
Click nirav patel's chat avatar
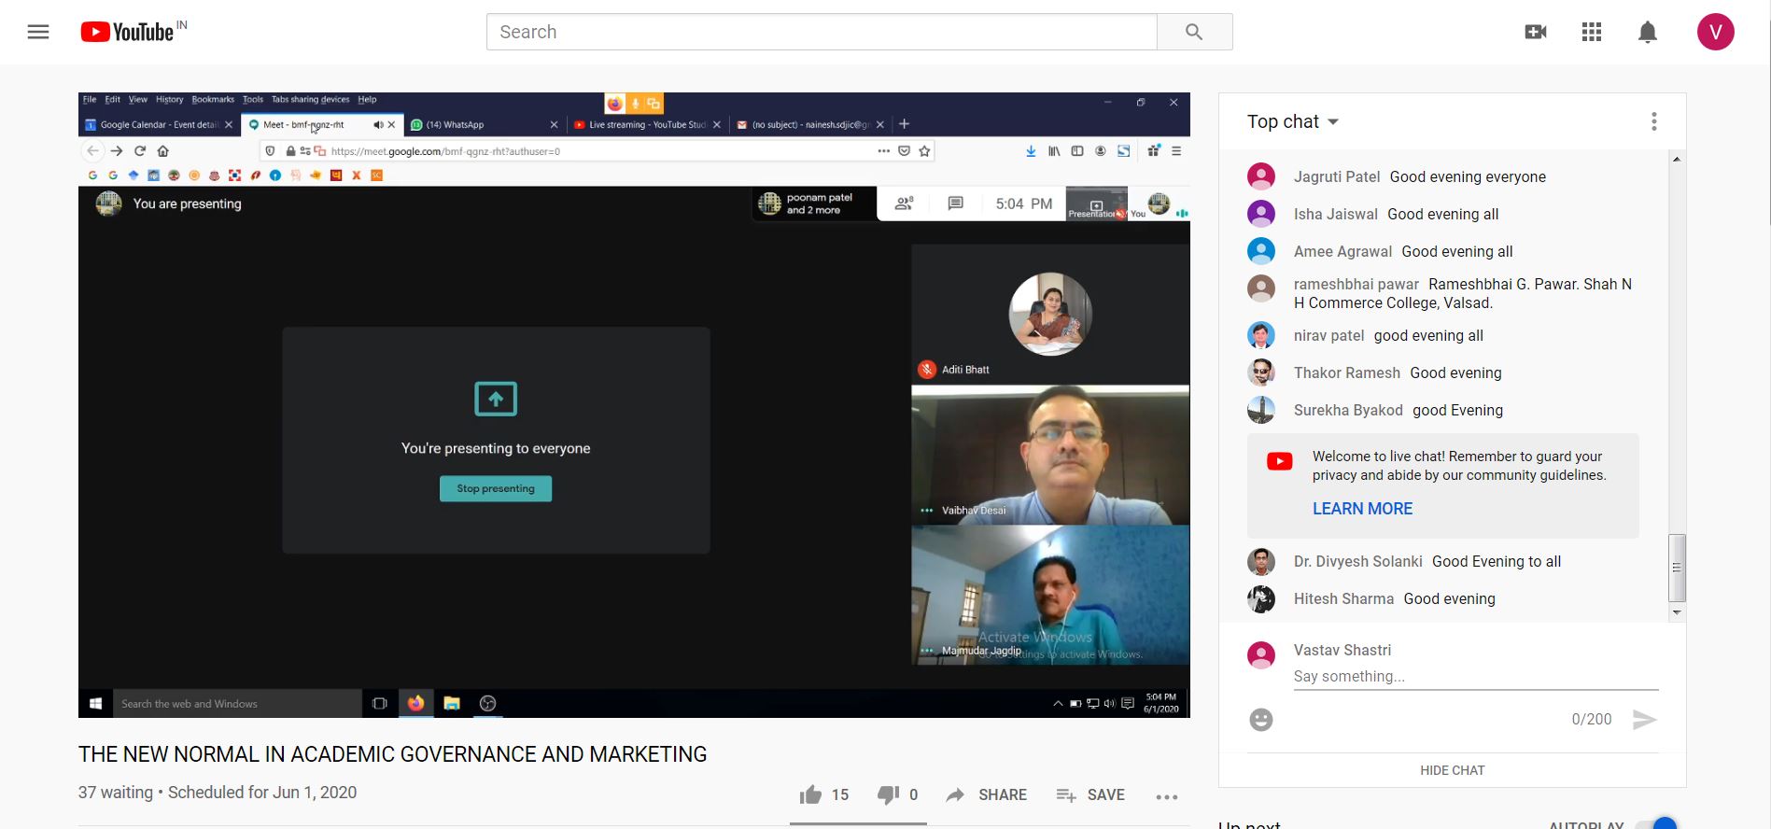click(1261, 335)
